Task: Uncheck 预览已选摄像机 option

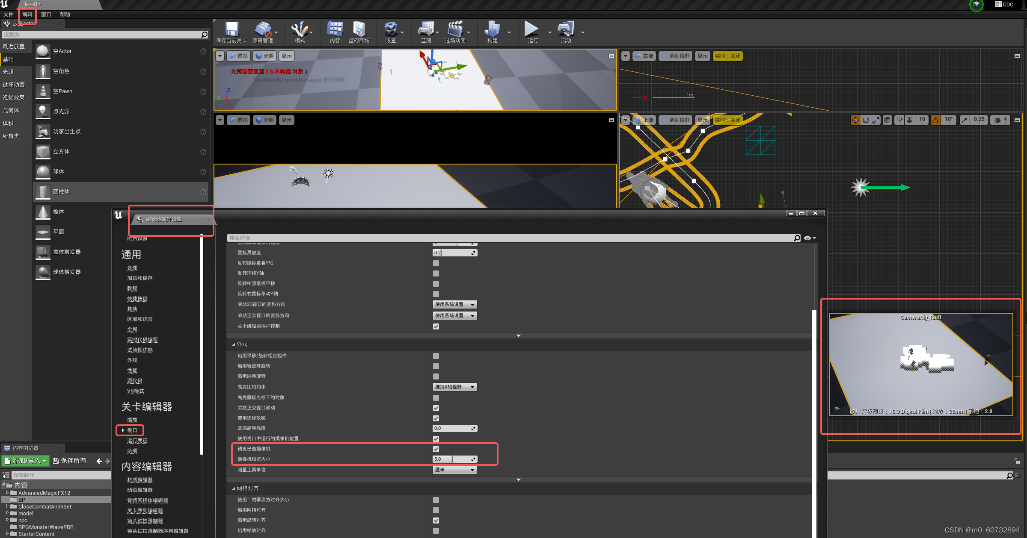Action: coord(436,449)
